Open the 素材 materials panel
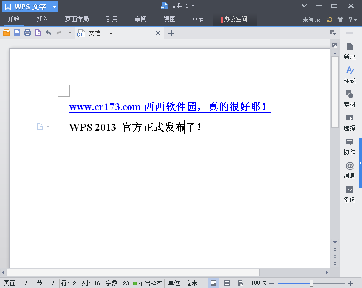 pos(349,99)
